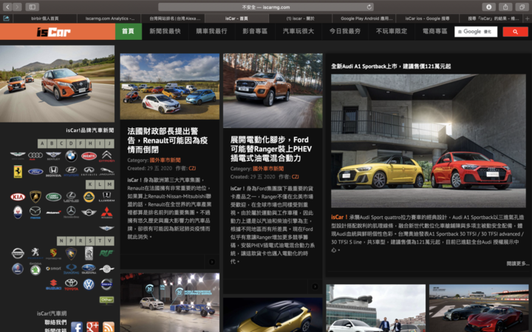Open the Volvo brand logo
Viewport: 532px width, 332px height.
(x=106, y=284)
